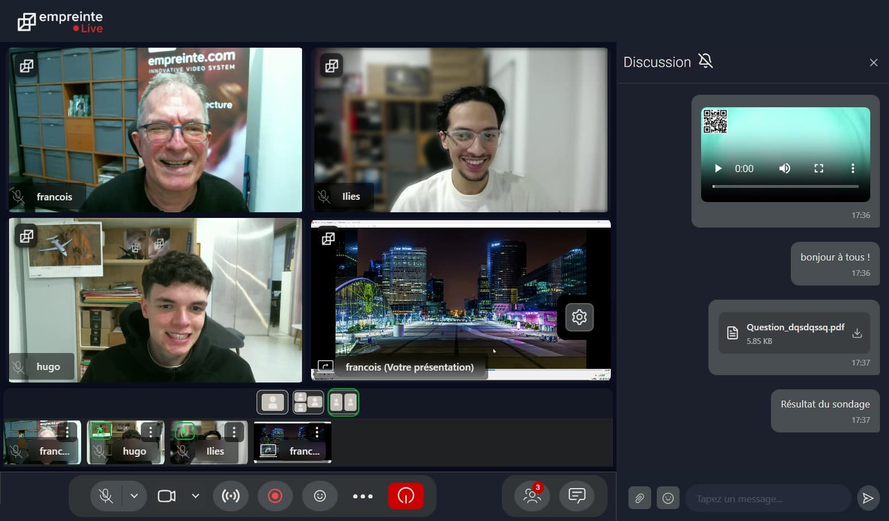
Task: Open the camera selection dropdown
Action: (x=195, y=495)
